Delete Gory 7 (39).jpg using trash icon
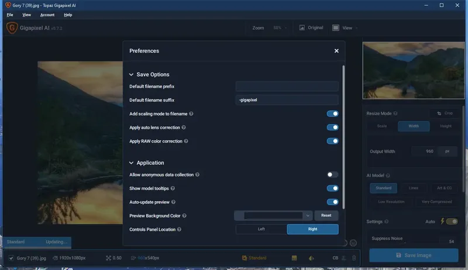Screen dimensions: 468x270 point(354,258)
